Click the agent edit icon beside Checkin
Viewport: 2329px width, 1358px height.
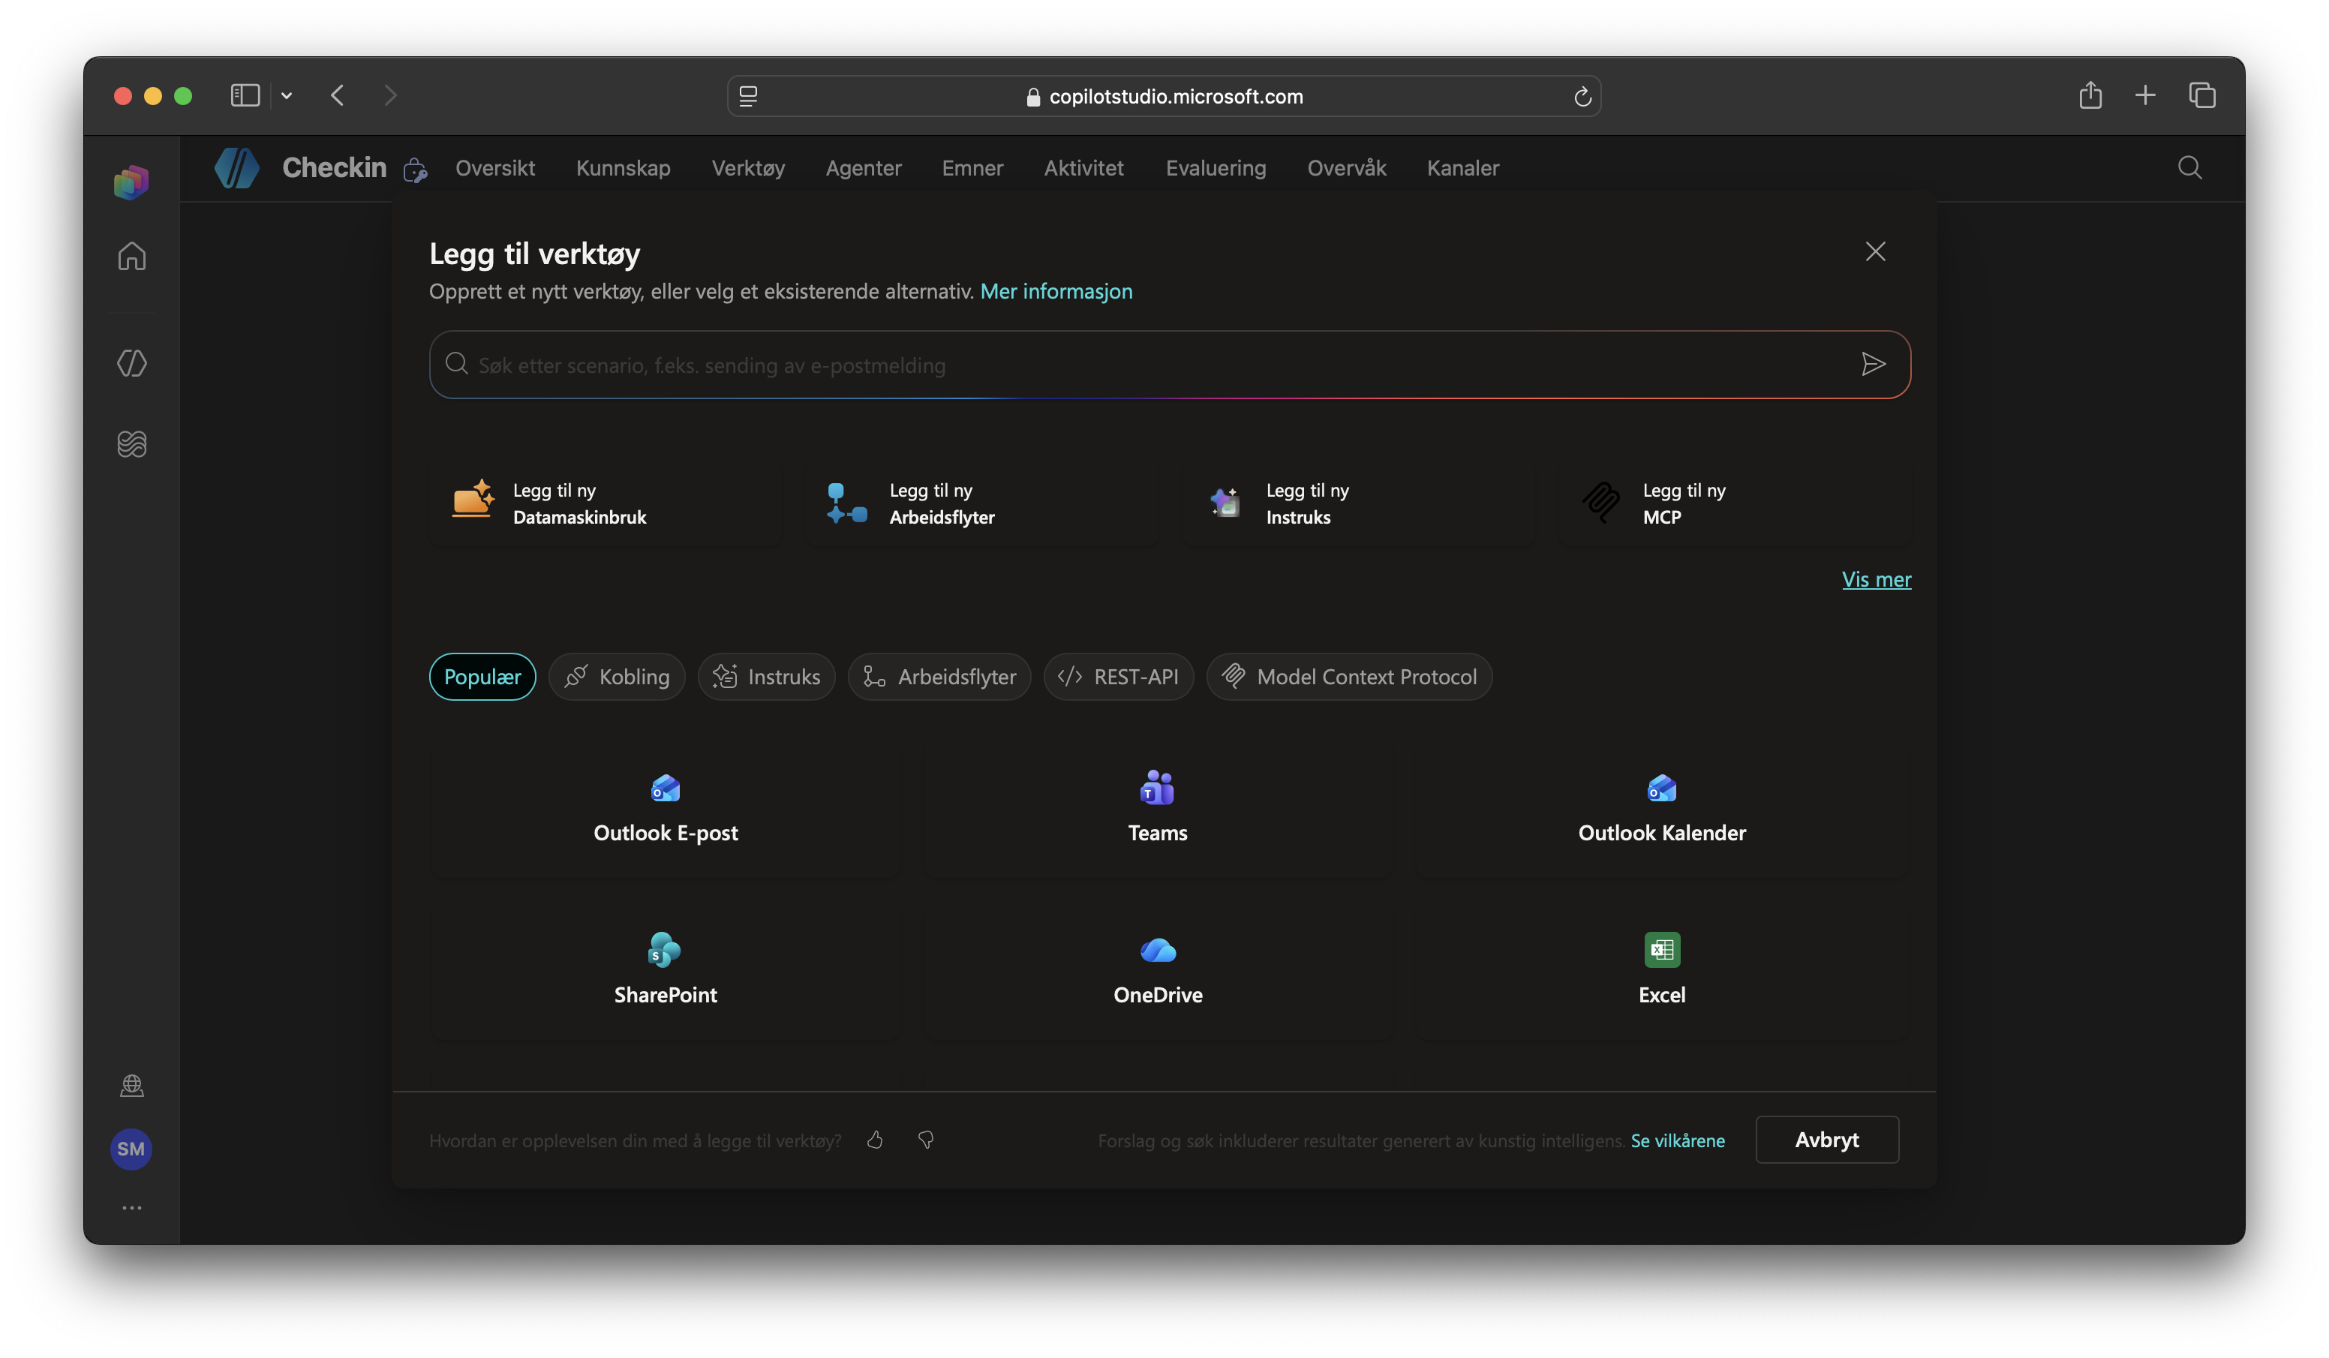(x=415, y=170)
